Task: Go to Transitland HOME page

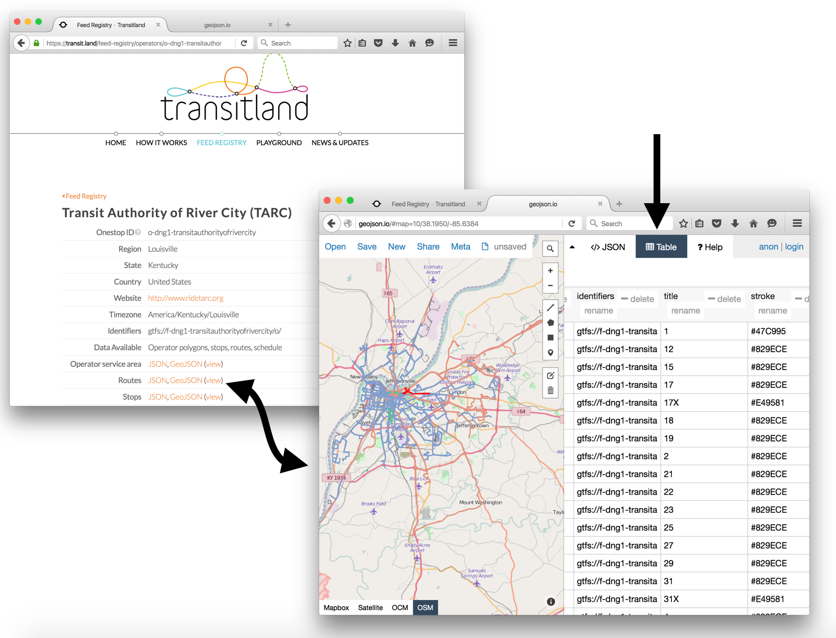Action: click(115, 142)
